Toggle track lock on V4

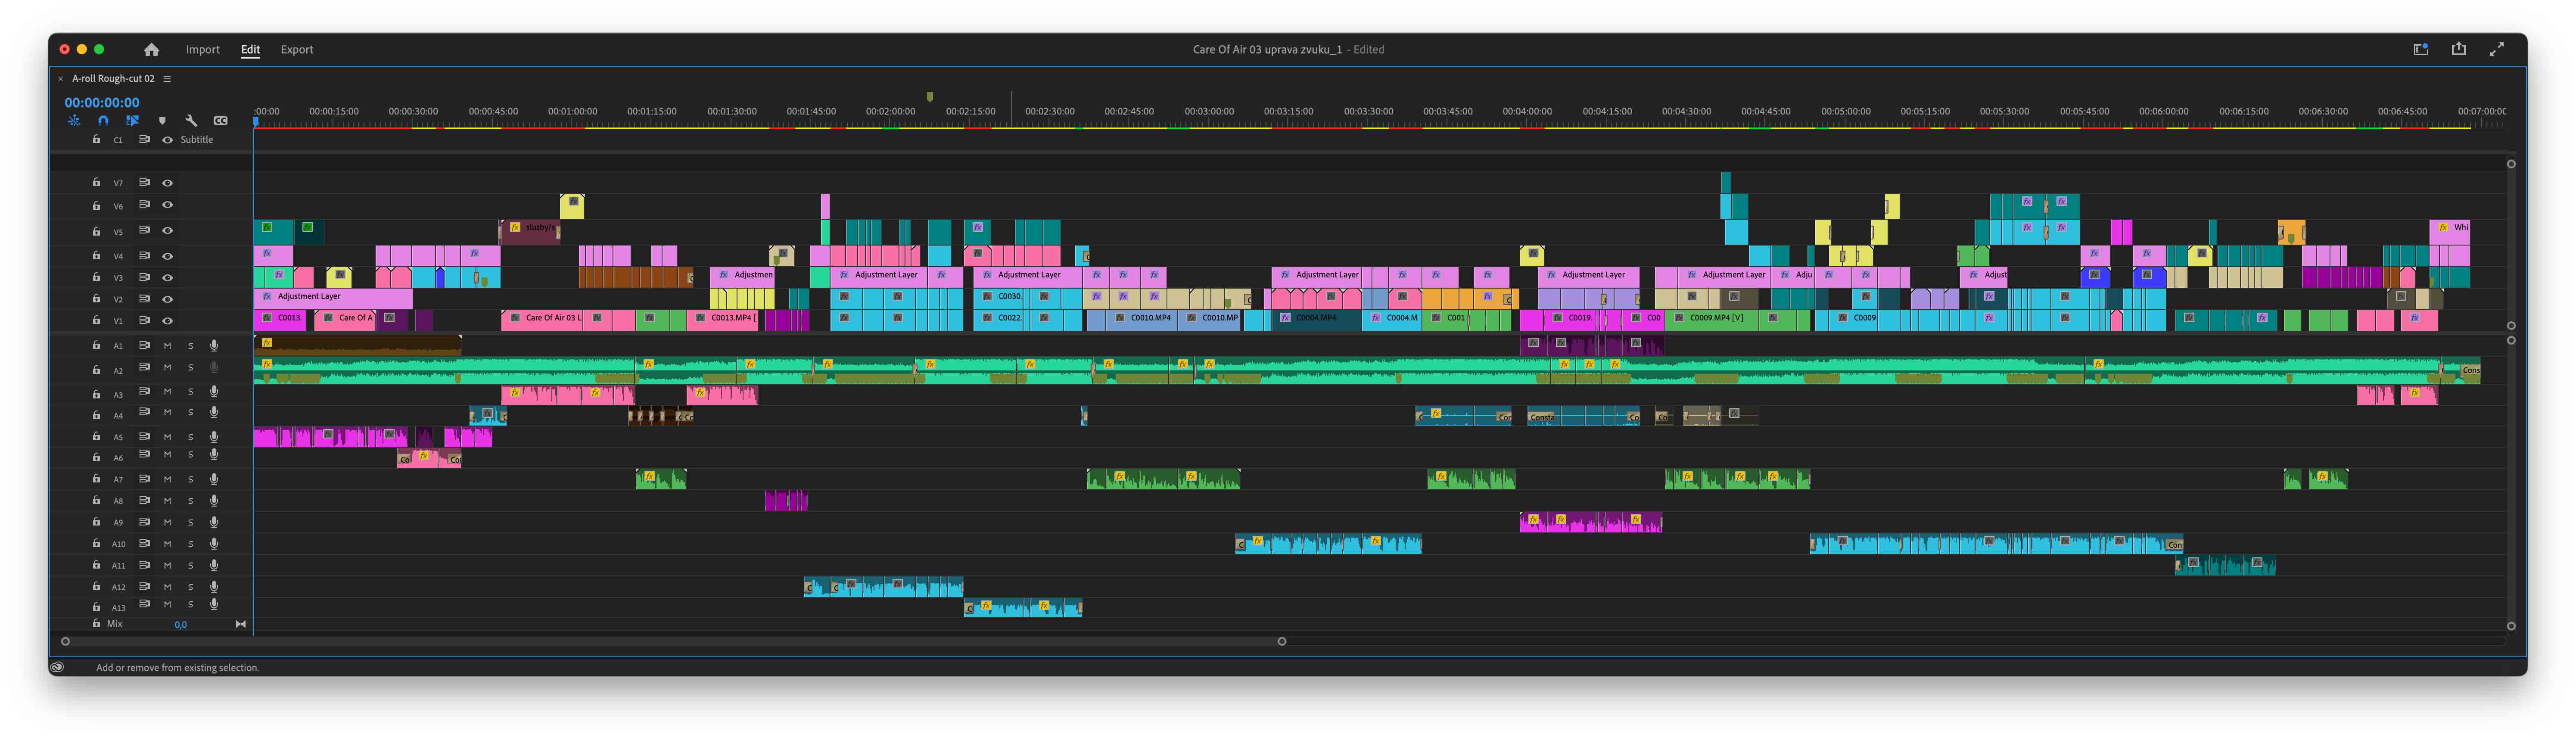click(96, 256)
